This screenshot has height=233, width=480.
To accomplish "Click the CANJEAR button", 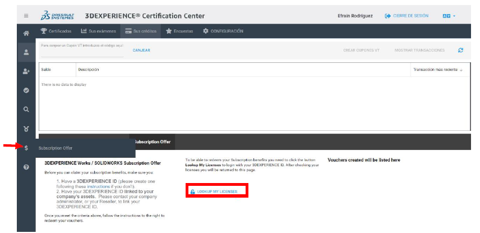I will [141, 51].
